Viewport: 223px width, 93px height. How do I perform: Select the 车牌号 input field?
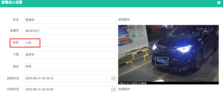tap(70, 31)
